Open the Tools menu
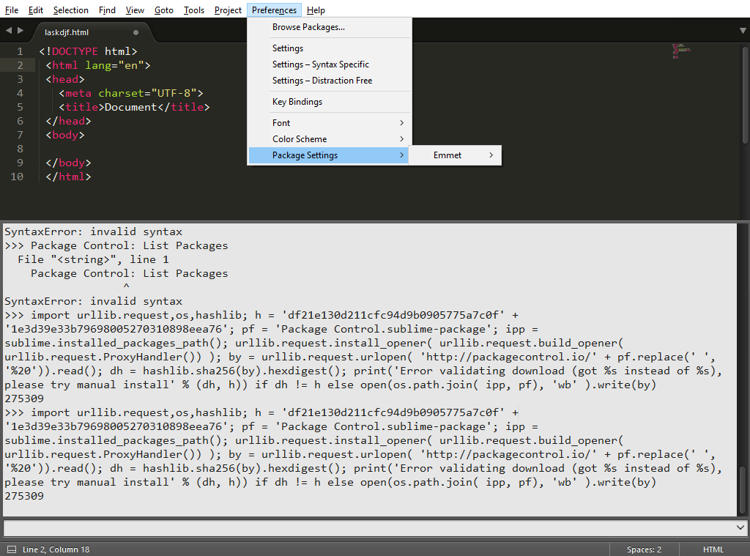The image size is (750, 556). (x=193, y=10)
